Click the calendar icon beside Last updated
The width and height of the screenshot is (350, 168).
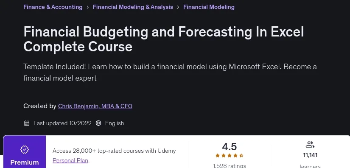(27, 123)
